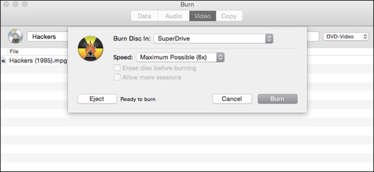Open the DVD-Video format dropdown
Screen dimensions: 374x172
[x=346, y=37]
